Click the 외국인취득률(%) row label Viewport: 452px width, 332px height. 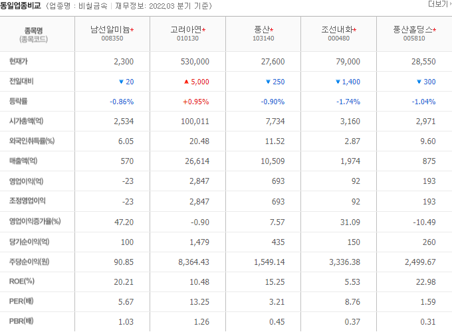(32, 141)
